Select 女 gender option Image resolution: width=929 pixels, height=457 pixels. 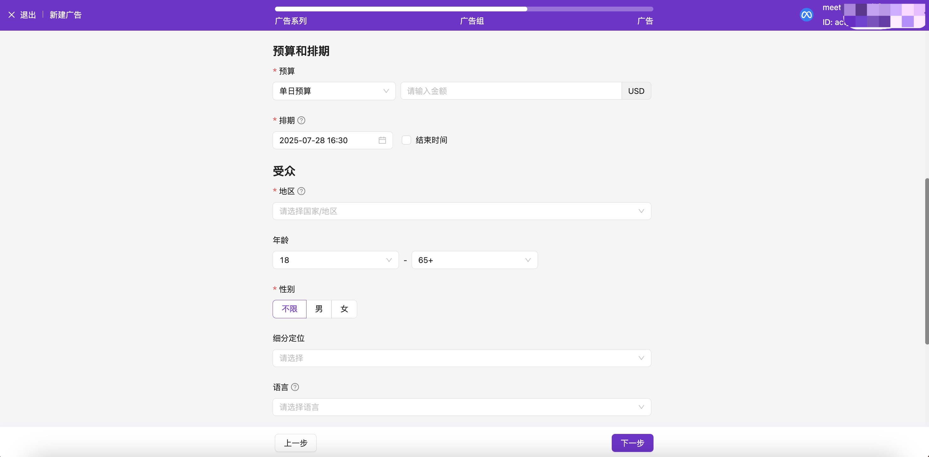click(344, 309)
